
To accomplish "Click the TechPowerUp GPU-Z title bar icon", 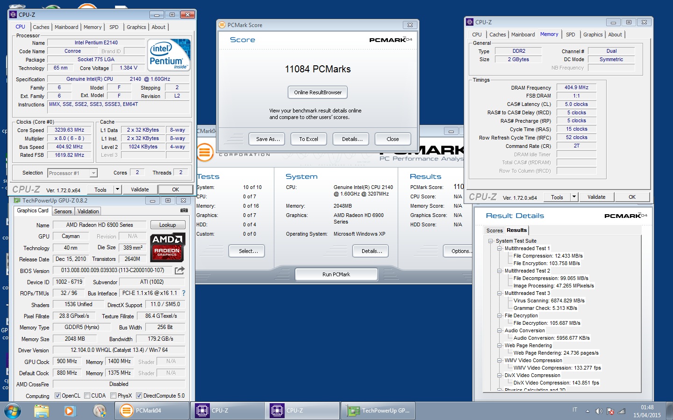I will (x=17, y=201).
